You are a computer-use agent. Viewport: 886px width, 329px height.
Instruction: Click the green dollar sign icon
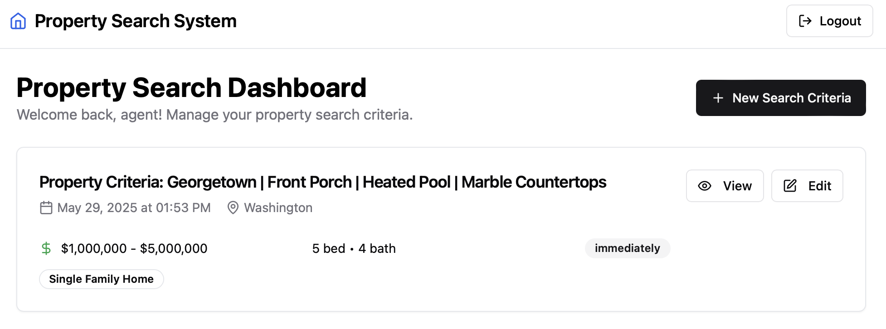[46, 248]
